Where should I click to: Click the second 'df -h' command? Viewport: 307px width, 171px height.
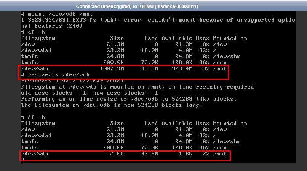33,117
